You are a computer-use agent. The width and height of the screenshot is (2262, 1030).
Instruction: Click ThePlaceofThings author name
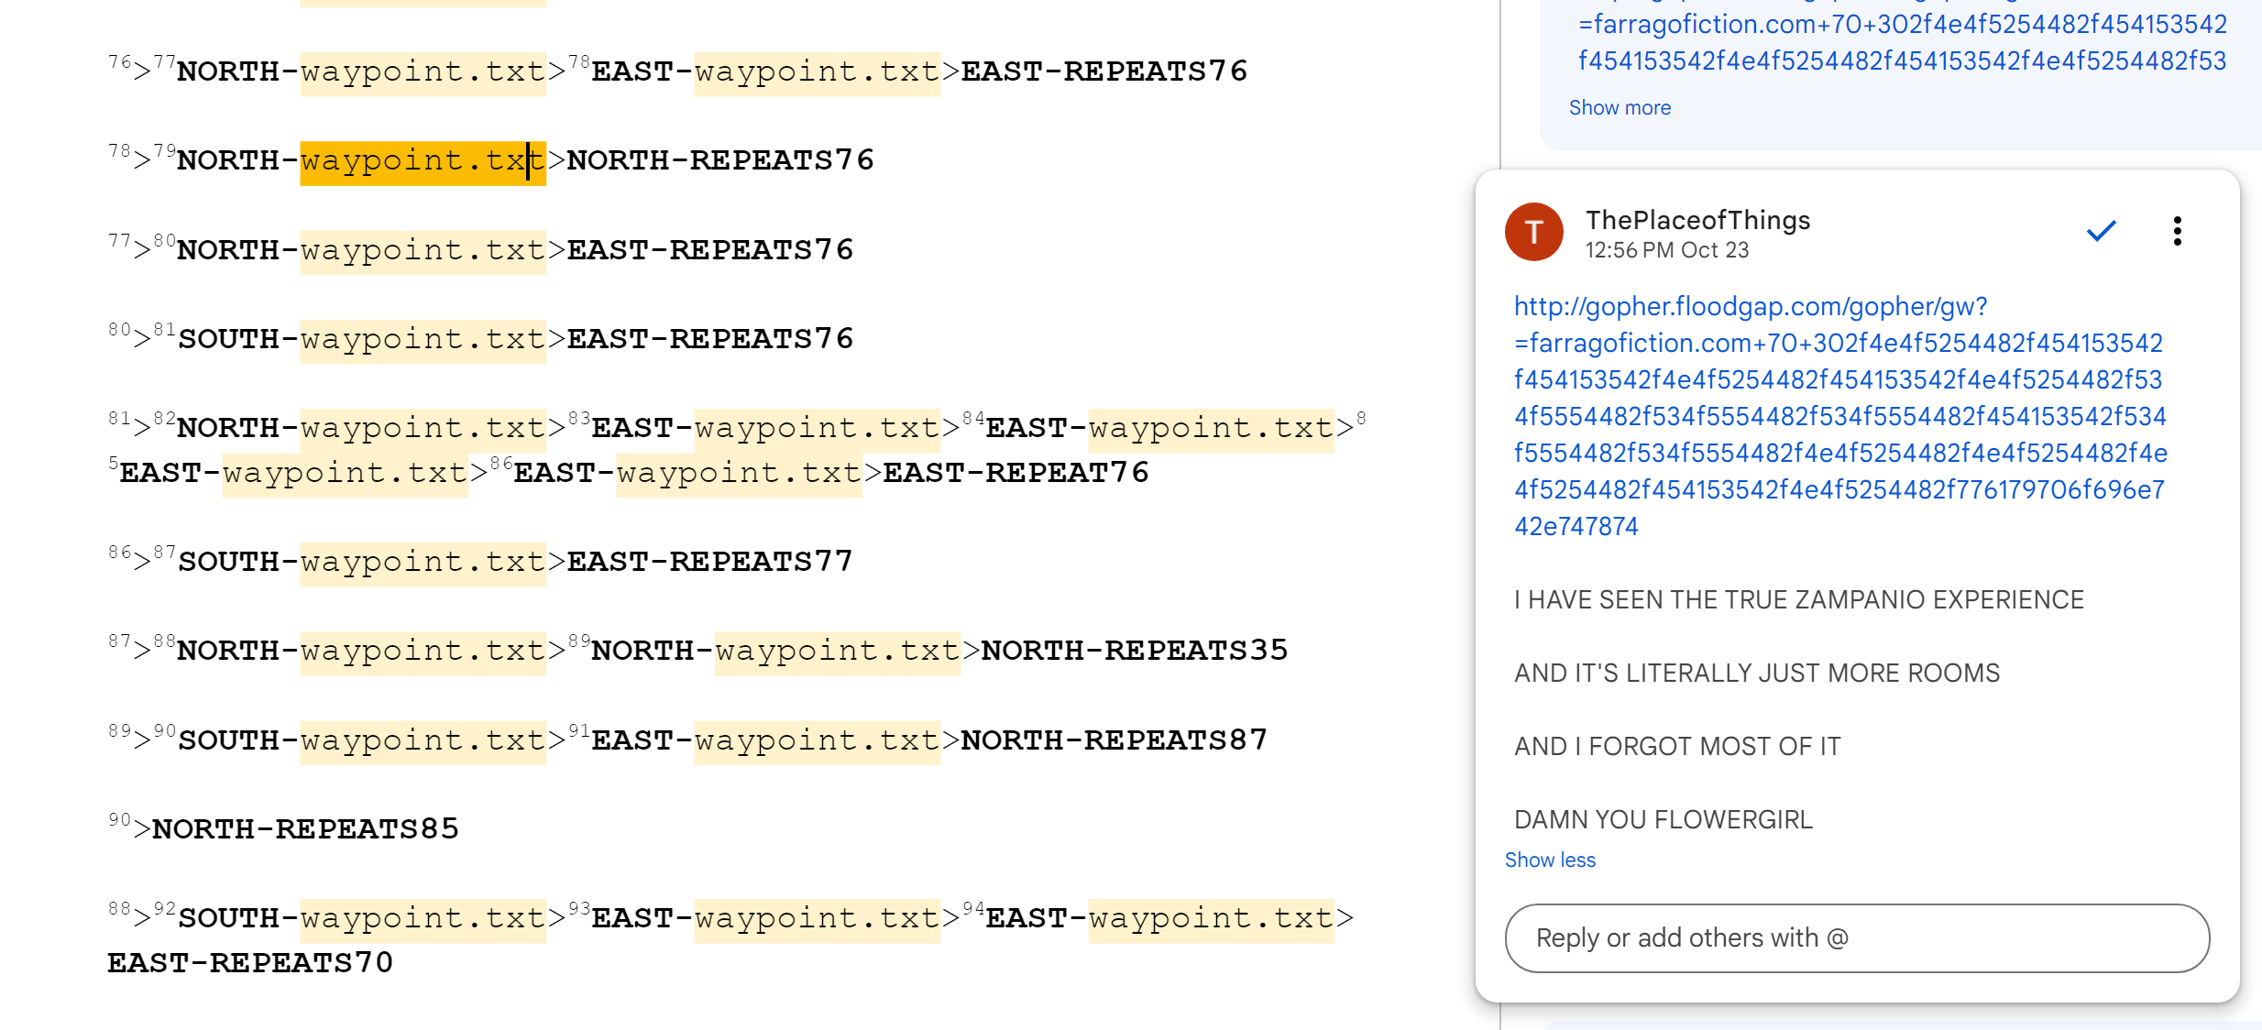(1697, 221)
